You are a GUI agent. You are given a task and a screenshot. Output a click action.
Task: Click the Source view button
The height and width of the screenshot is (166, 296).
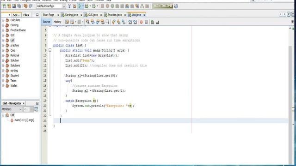[46, 22]
